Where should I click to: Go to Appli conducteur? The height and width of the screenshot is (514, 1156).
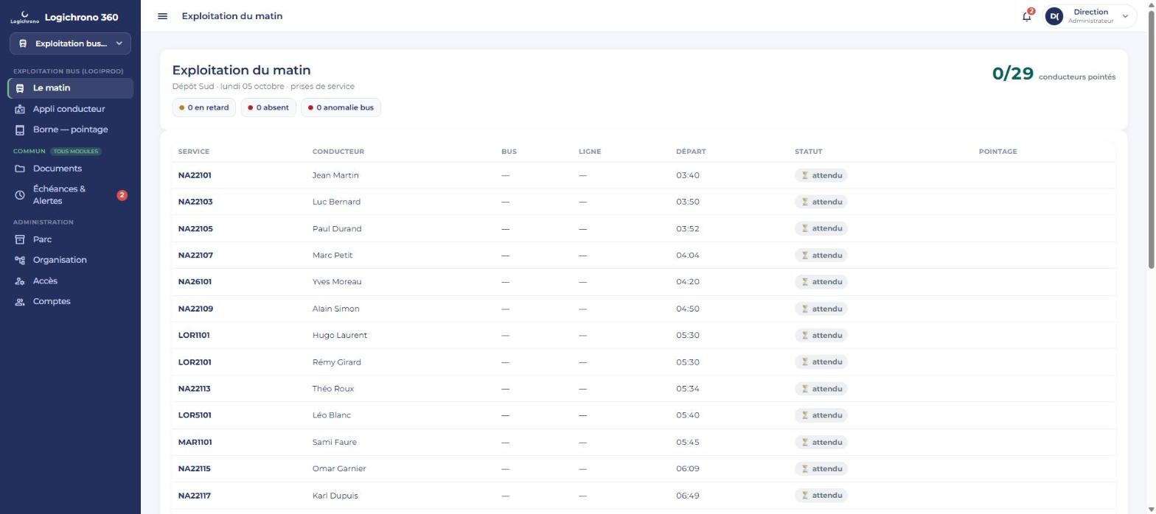[x=71, y=109]
